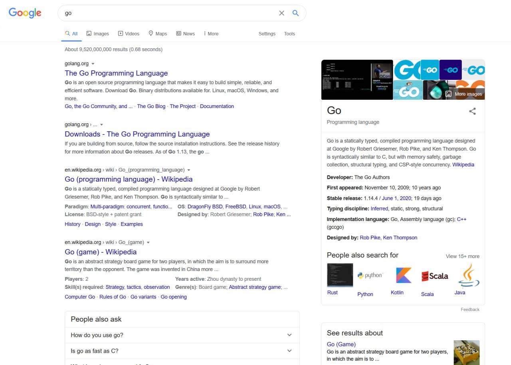This screenshot has width=511, height=365.
Task: Follow The Project sitelink
Action: point(183,107)
